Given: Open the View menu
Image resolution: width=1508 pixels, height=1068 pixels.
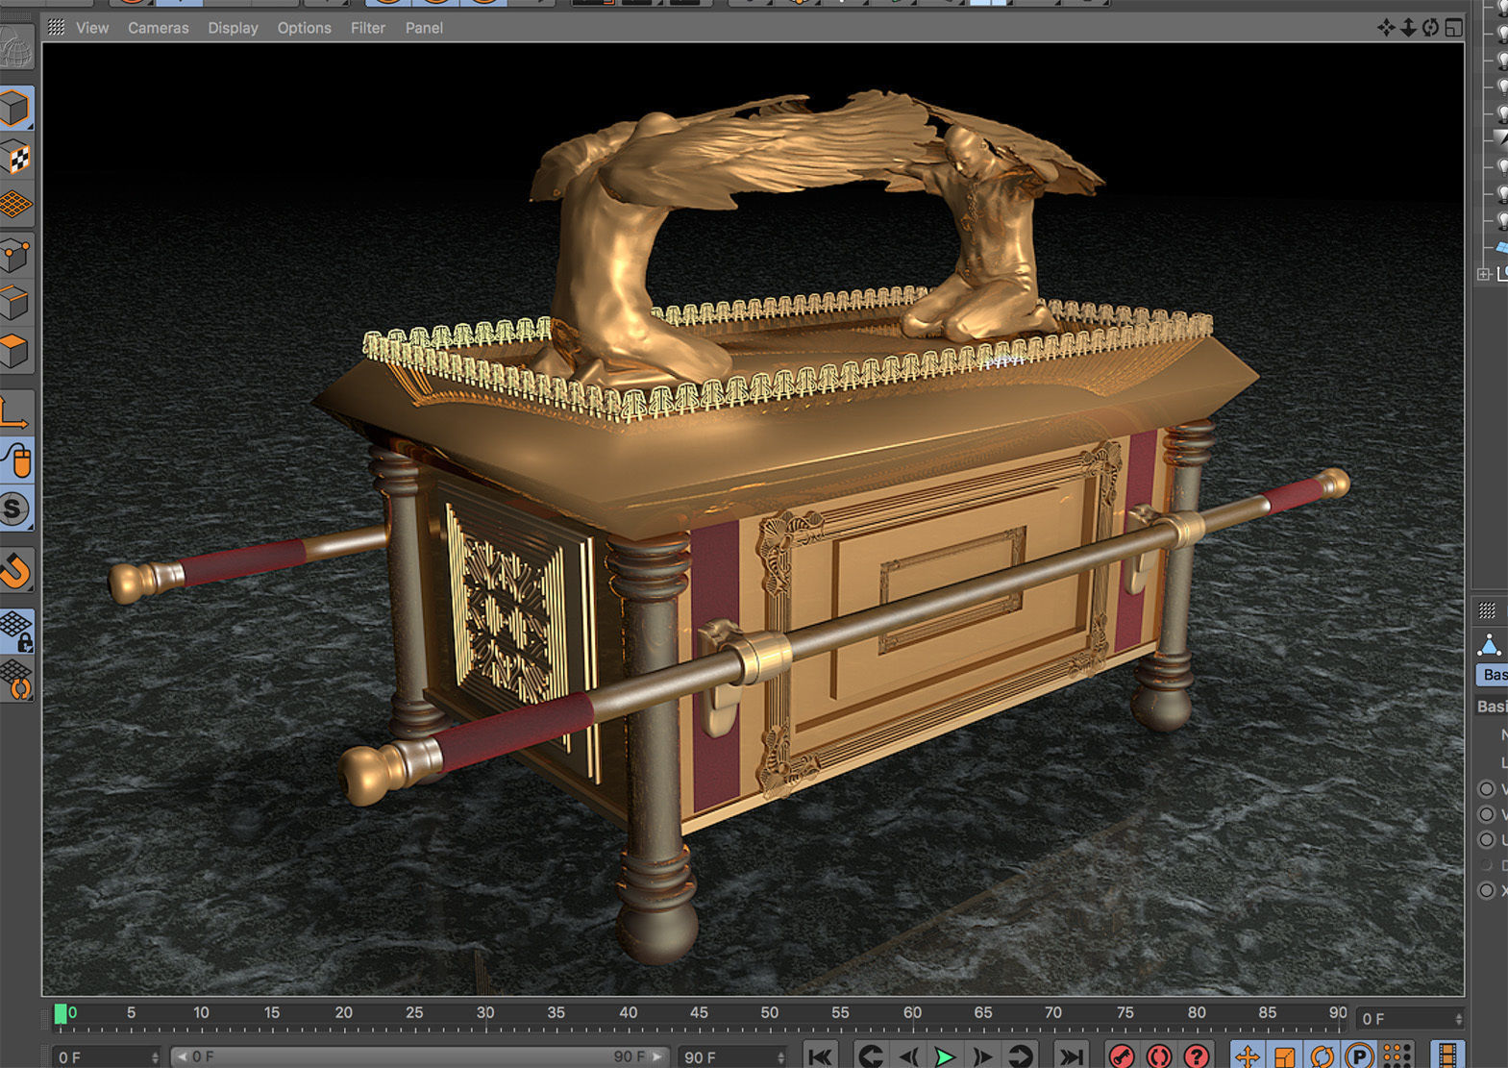Looking at the screenshot, I should click(92, 28).
